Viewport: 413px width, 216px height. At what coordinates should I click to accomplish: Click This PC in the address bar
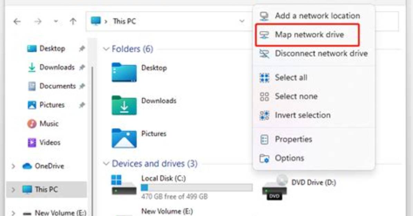click(124, 21)
